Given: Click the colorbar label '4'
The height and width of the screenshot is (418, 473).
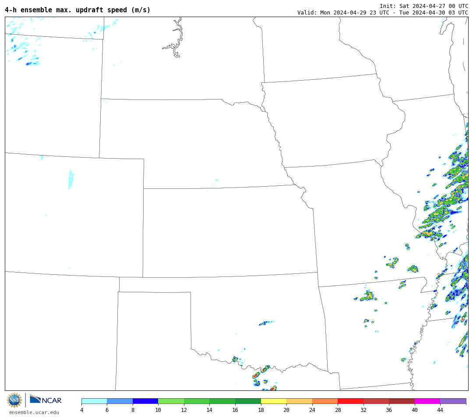Looking at the screenshot, I should pos(82,410).
